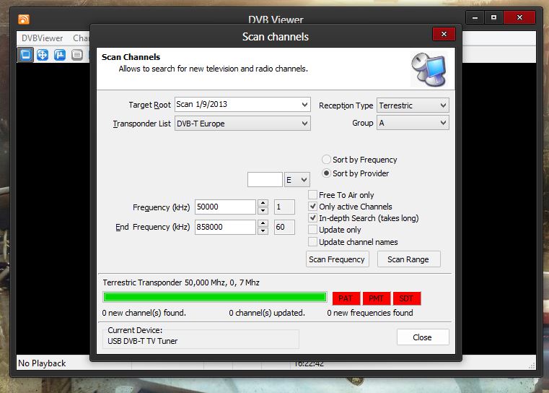549x393 pixels.
Task: Open the DVBViewer menu
Action: click(42, 38)
